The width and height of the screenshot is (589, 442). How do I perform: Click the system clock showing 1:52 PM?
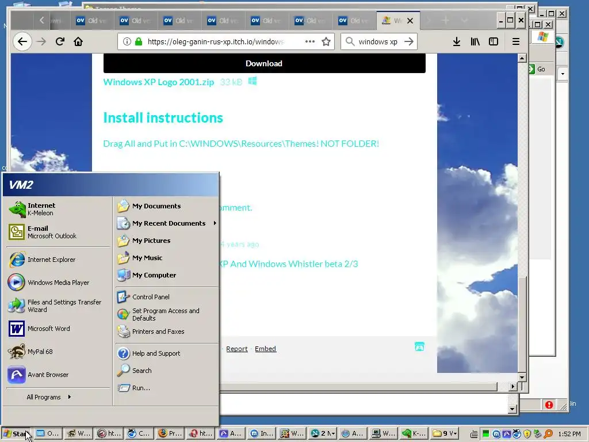point(569,434)
